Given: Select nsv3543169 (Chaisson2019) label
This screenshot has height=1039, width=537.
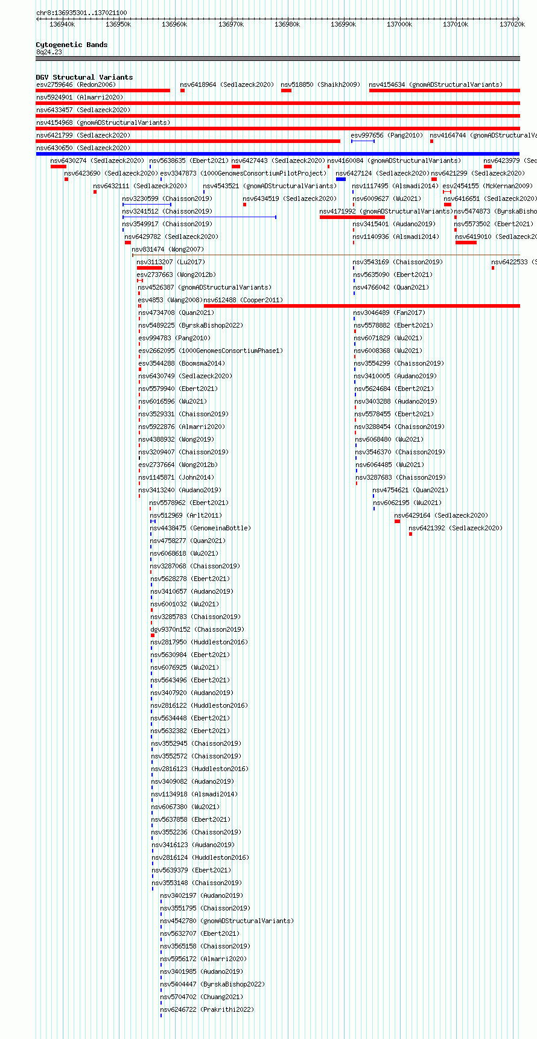Looking at the screenshot, I should [398, 262].
